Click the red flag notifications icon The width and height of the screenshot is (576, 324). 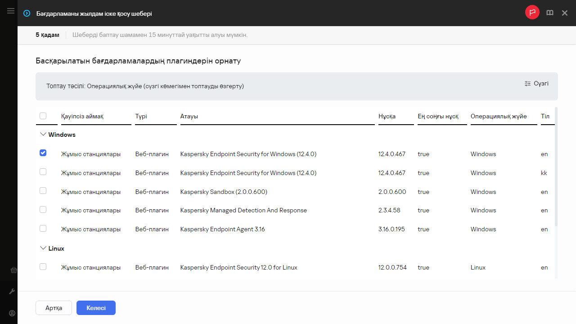(532, 13)
